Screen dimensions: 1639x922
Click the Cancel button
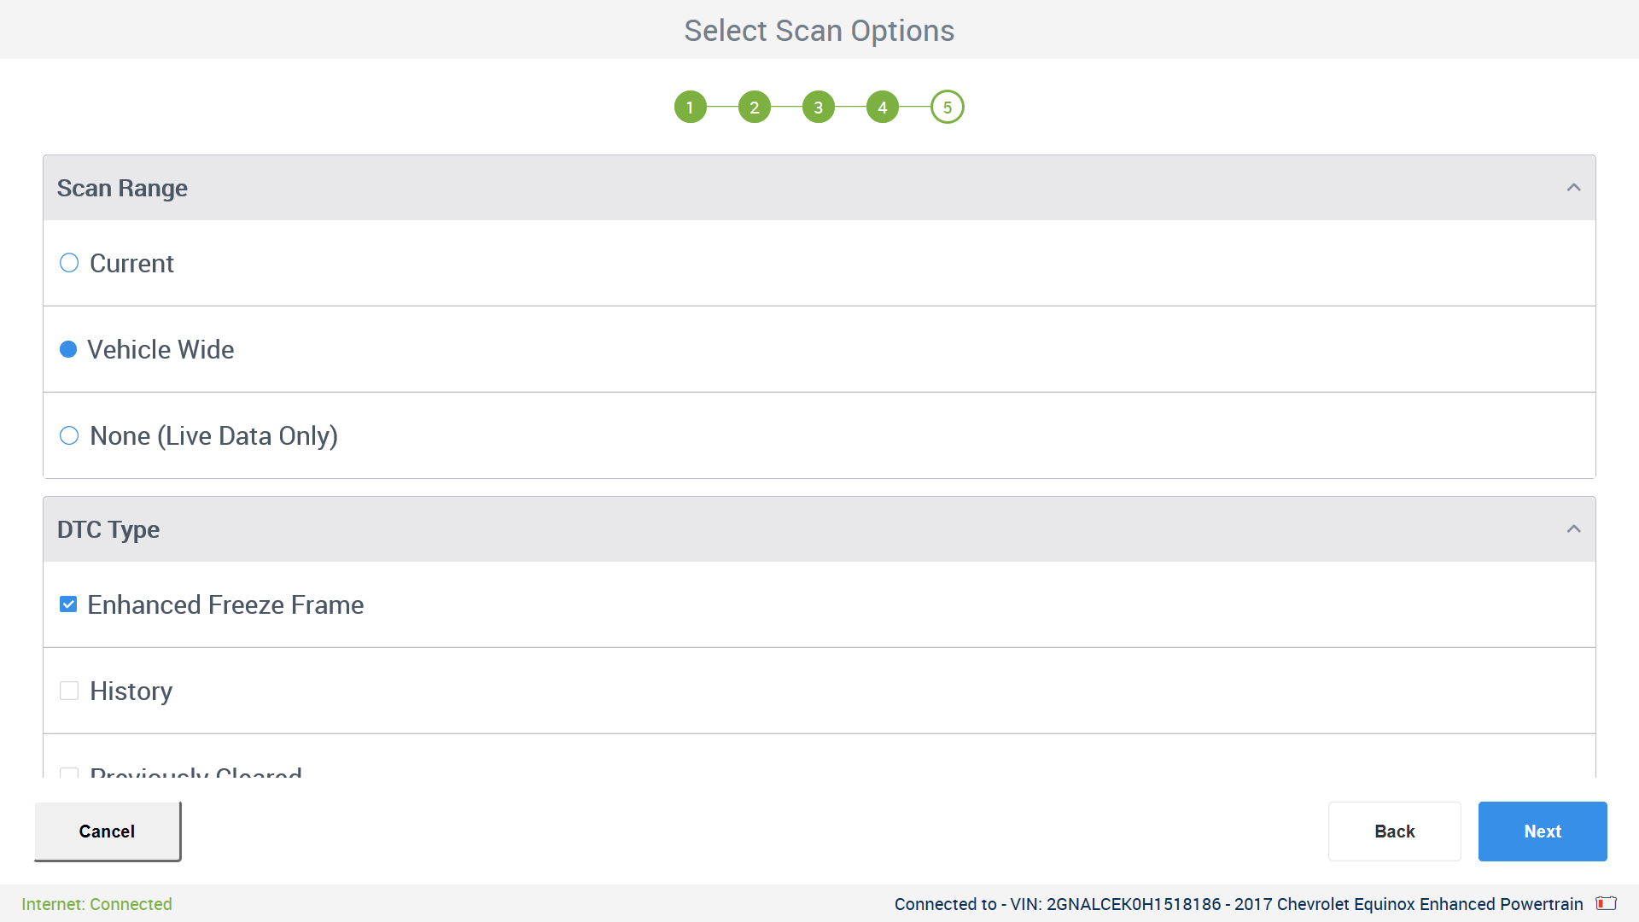(107, 831)
